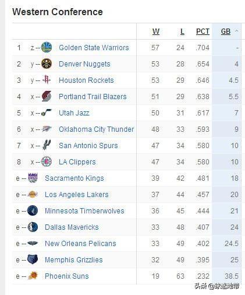Viewport: 245px width, 295px height.
Task: Open the New Orleans Pelicans link
Action: 80,243
